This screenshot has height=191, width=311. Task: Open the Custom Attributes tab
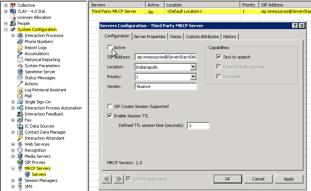pos(202,37)
